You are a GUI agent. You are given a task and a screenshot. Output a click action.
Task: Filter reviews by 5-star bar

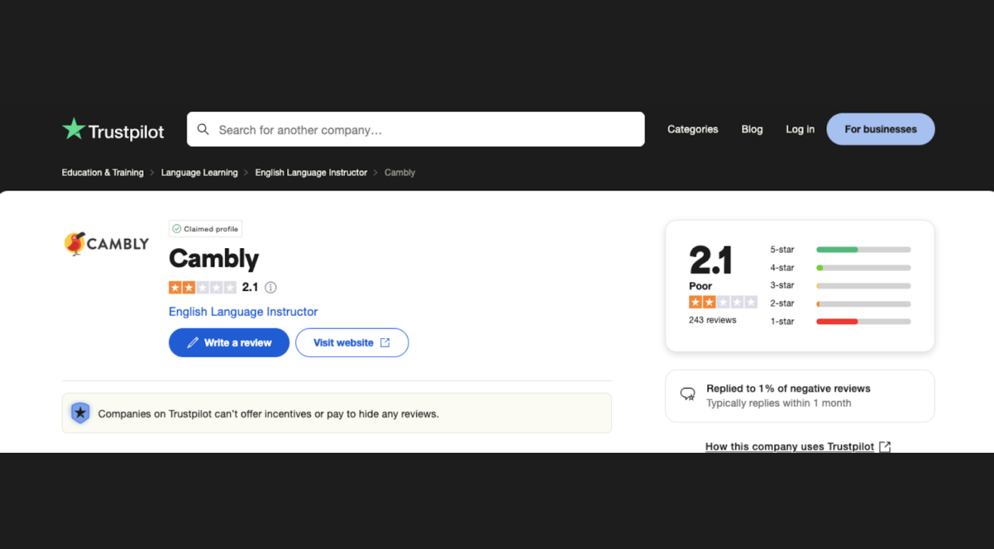pyautogui.click(x=863, y=250)
